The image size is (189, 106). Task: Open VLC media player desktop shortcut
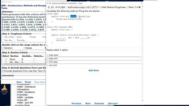pyautogui.click(x=5, y=90)
